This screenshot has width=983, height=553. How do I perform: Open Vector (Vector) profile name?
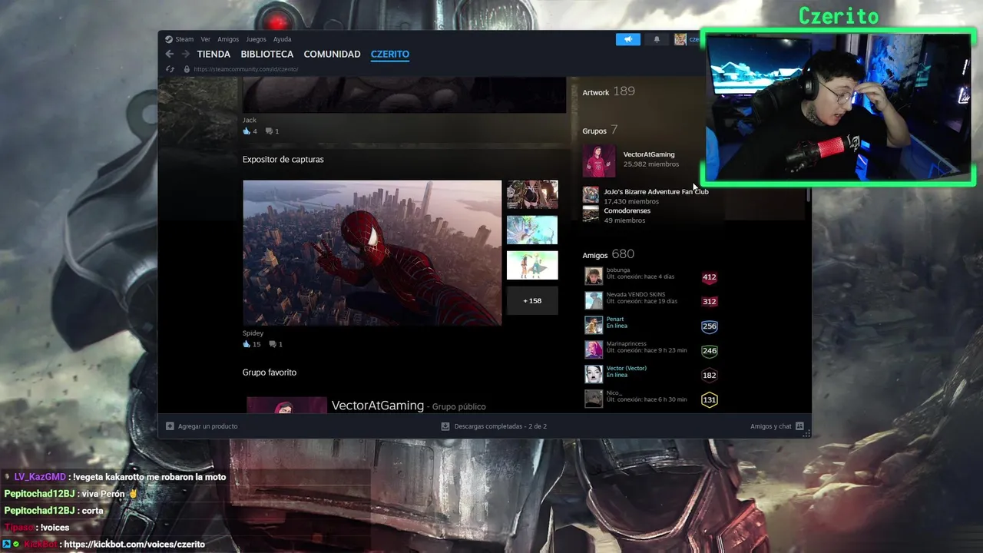[627, 369]
